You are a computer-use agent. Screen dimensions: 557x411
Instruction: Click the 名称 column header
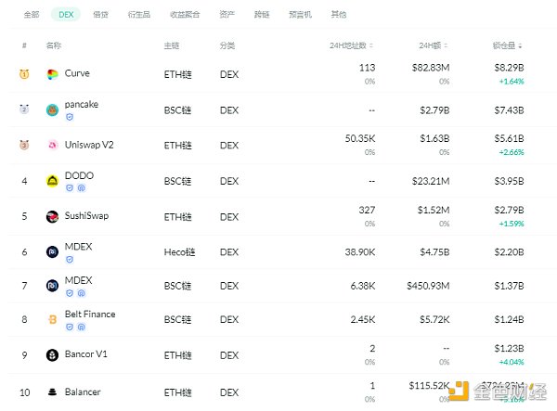tap(53, 45)
